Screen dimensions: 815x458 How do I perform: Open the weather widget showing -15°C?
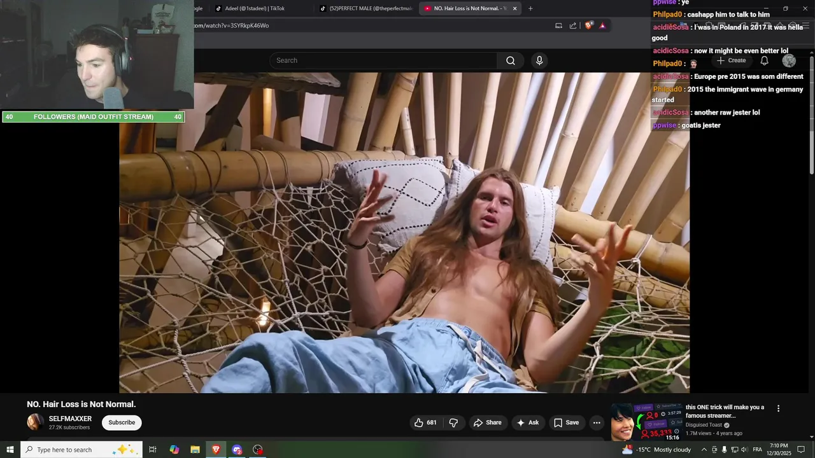click(656, 450)
